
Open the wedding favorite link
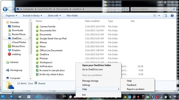tap(16, 54)
